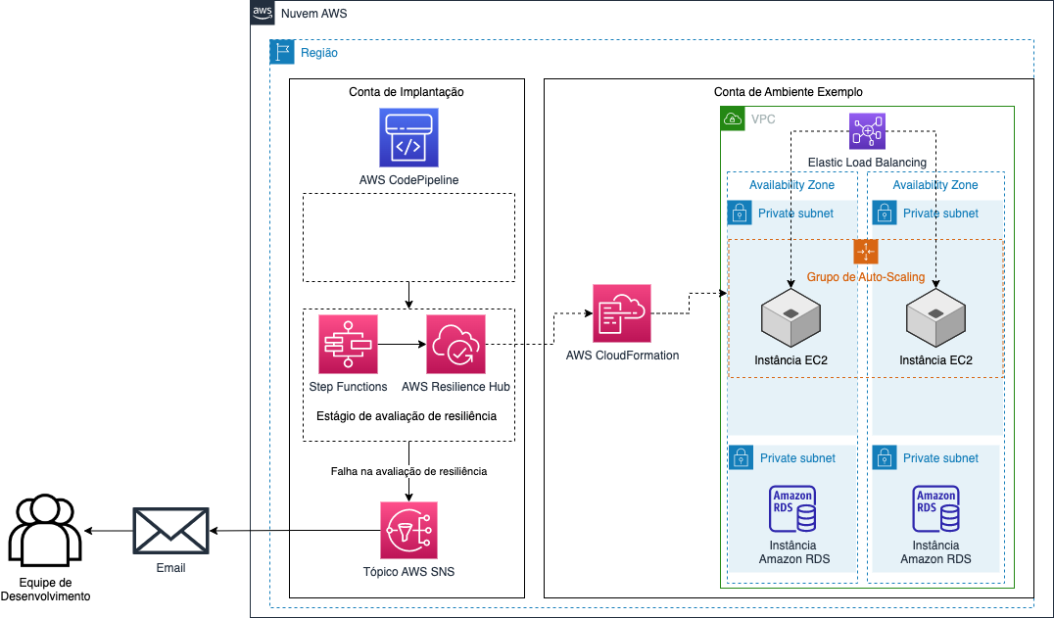Select the AWS Resilience Hub label
This screenshot has height=618, width=1054.
coord(455,387)
